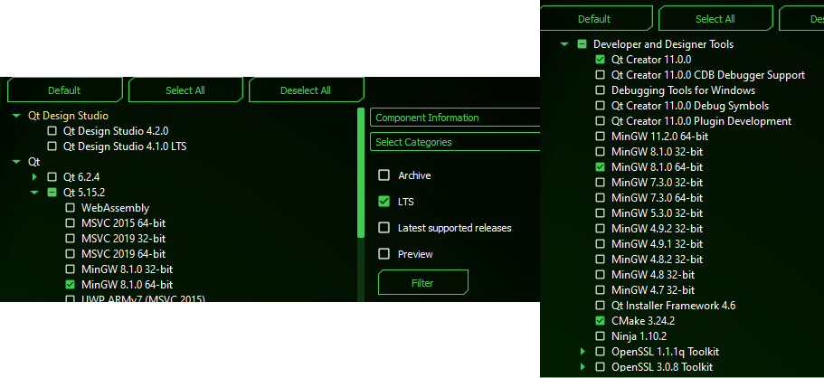Check the OpenSSL 1.1.1q Toolkit checkbox
Viewport: 824px width, 378px height.
[600, 351]
